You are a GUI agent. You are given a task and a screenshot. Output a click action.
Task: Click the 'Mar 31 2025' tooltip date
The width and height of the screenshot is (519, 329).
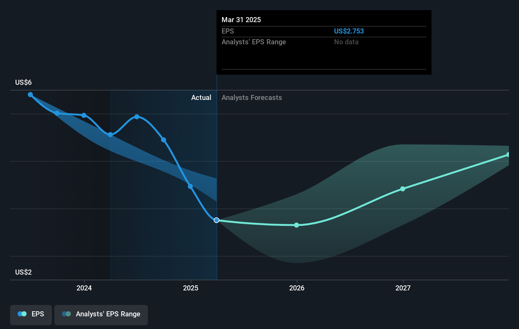point(241,20)
